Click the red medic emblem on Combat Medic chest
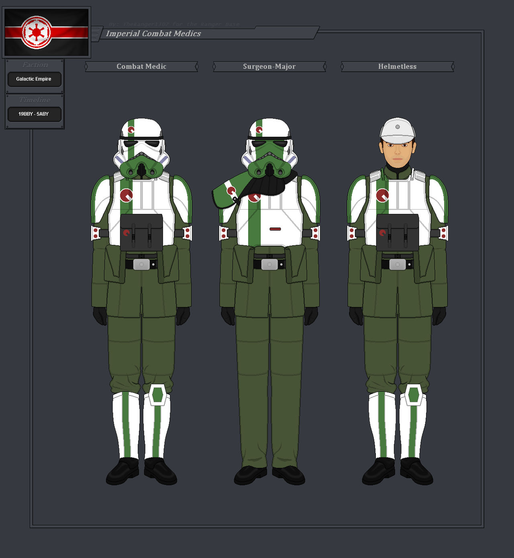Viewport: 514px width, 558px height. pyautogui.click(x=126, y=195)
